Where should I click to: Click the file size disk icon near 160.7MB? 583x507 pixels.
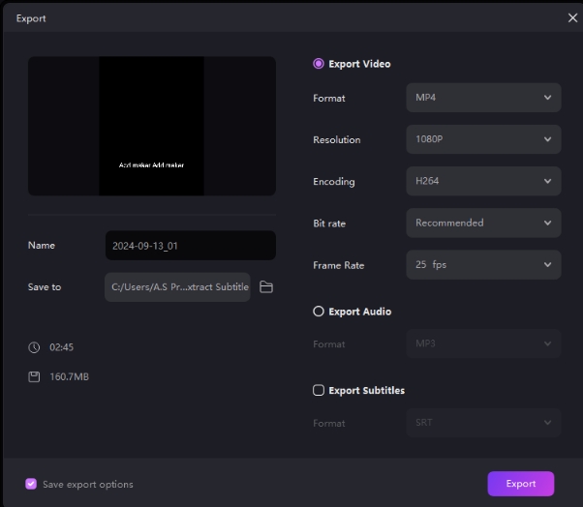[34, 376]
